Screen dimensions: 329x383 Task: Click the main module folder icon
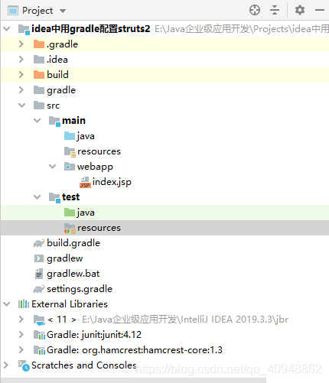(54, 121)
